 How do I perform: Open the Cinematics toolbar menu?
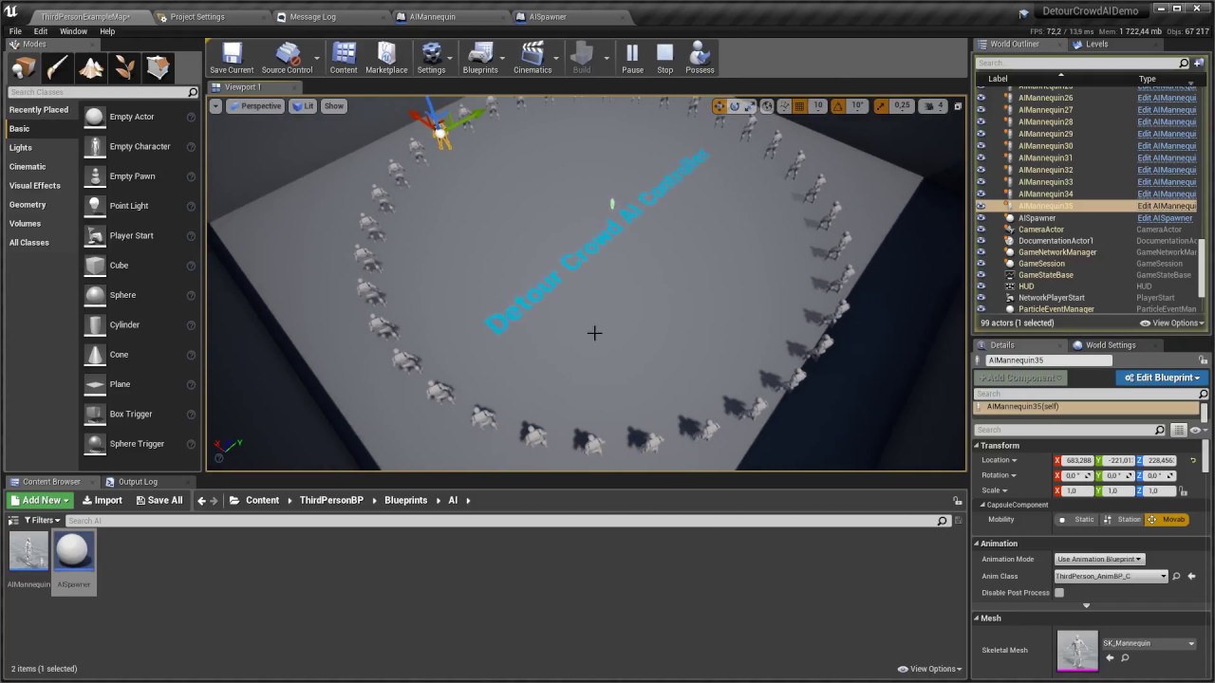click(533, 57)
